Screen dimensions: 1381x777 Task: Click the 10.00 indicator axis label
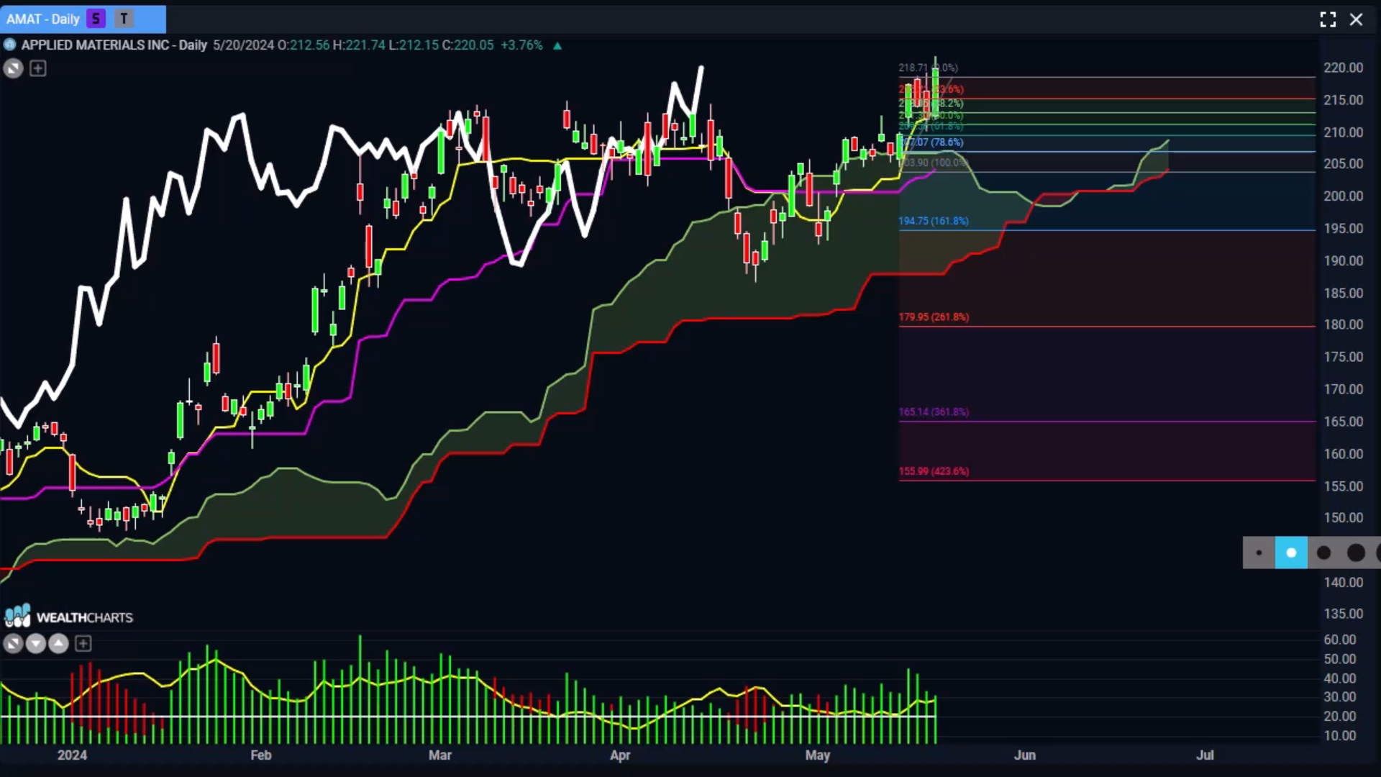point(1340,735)
